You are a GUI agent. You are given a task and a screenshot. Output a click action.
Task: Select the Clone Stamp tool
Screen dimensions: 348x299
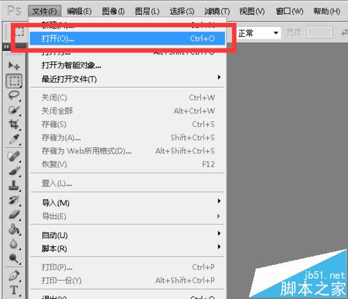coord(14,185)
